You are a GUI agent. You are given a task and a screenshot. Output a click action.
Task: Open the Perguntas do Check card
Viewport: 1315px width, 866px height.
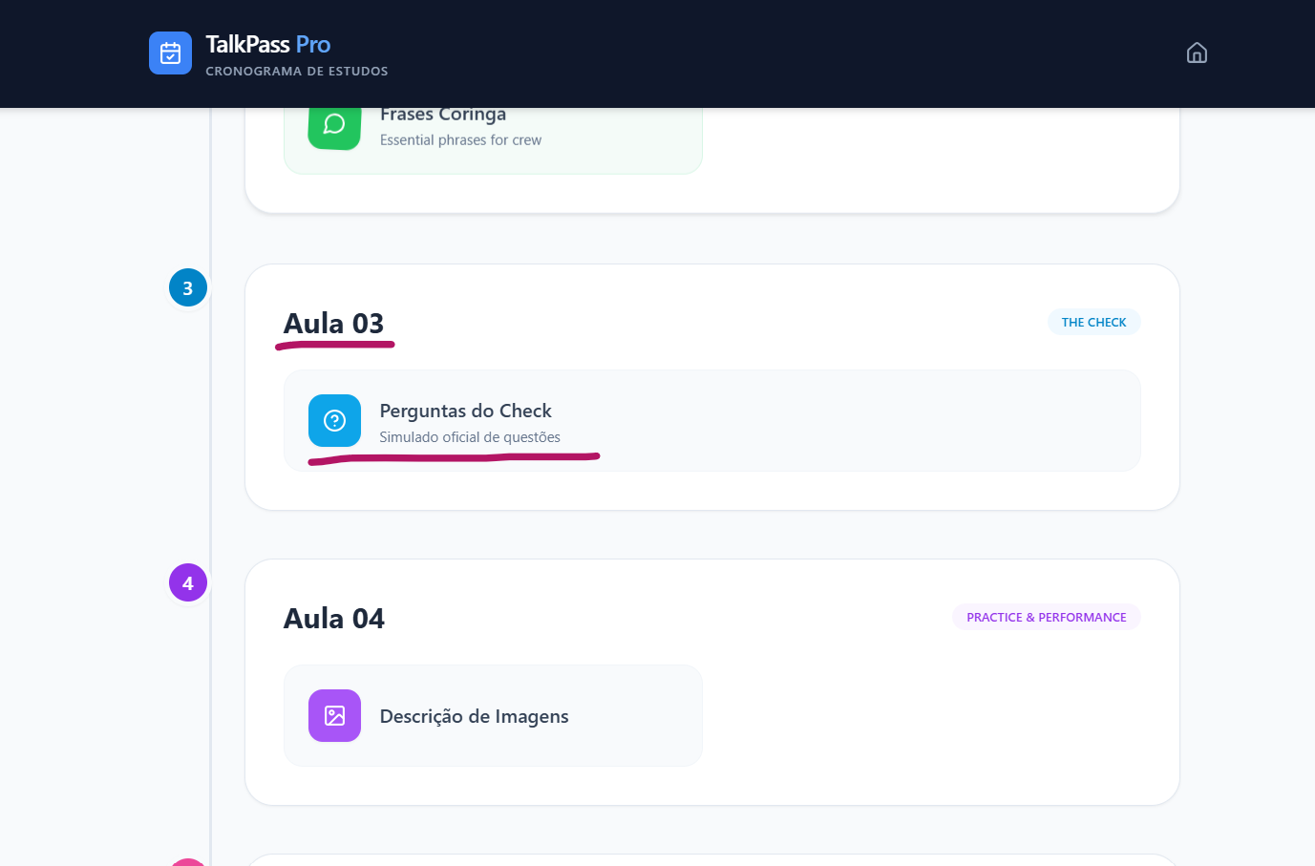point(712,420)
